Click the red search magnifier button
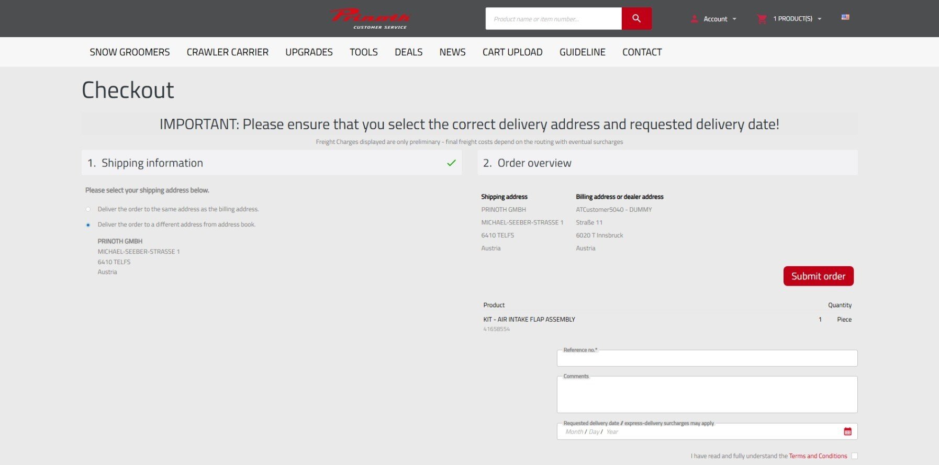Screen dimensions: 939x465 pyautogui.click(x=636, y=18)
